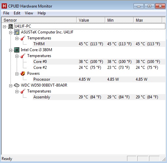Collapse the U41JF-PC root node

[x=4, y=27]
